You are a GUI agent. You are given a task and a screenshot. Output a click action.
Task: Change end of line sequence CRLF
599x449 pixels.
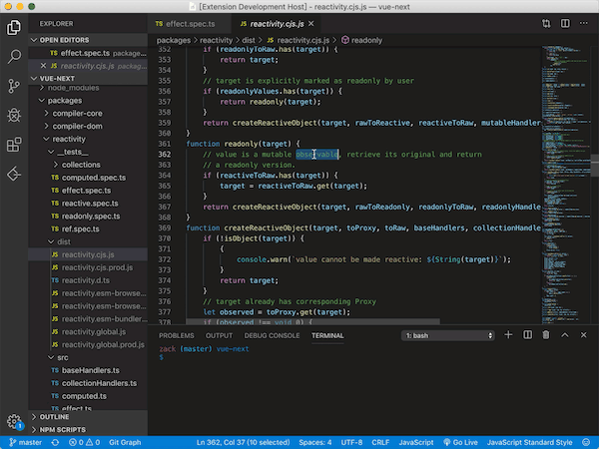point(380,442)
